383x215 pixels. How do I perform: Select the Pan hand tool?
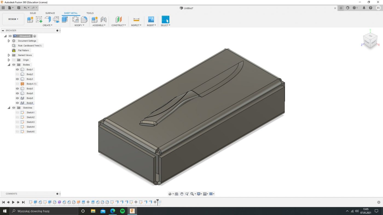click(x=182, y=194)
